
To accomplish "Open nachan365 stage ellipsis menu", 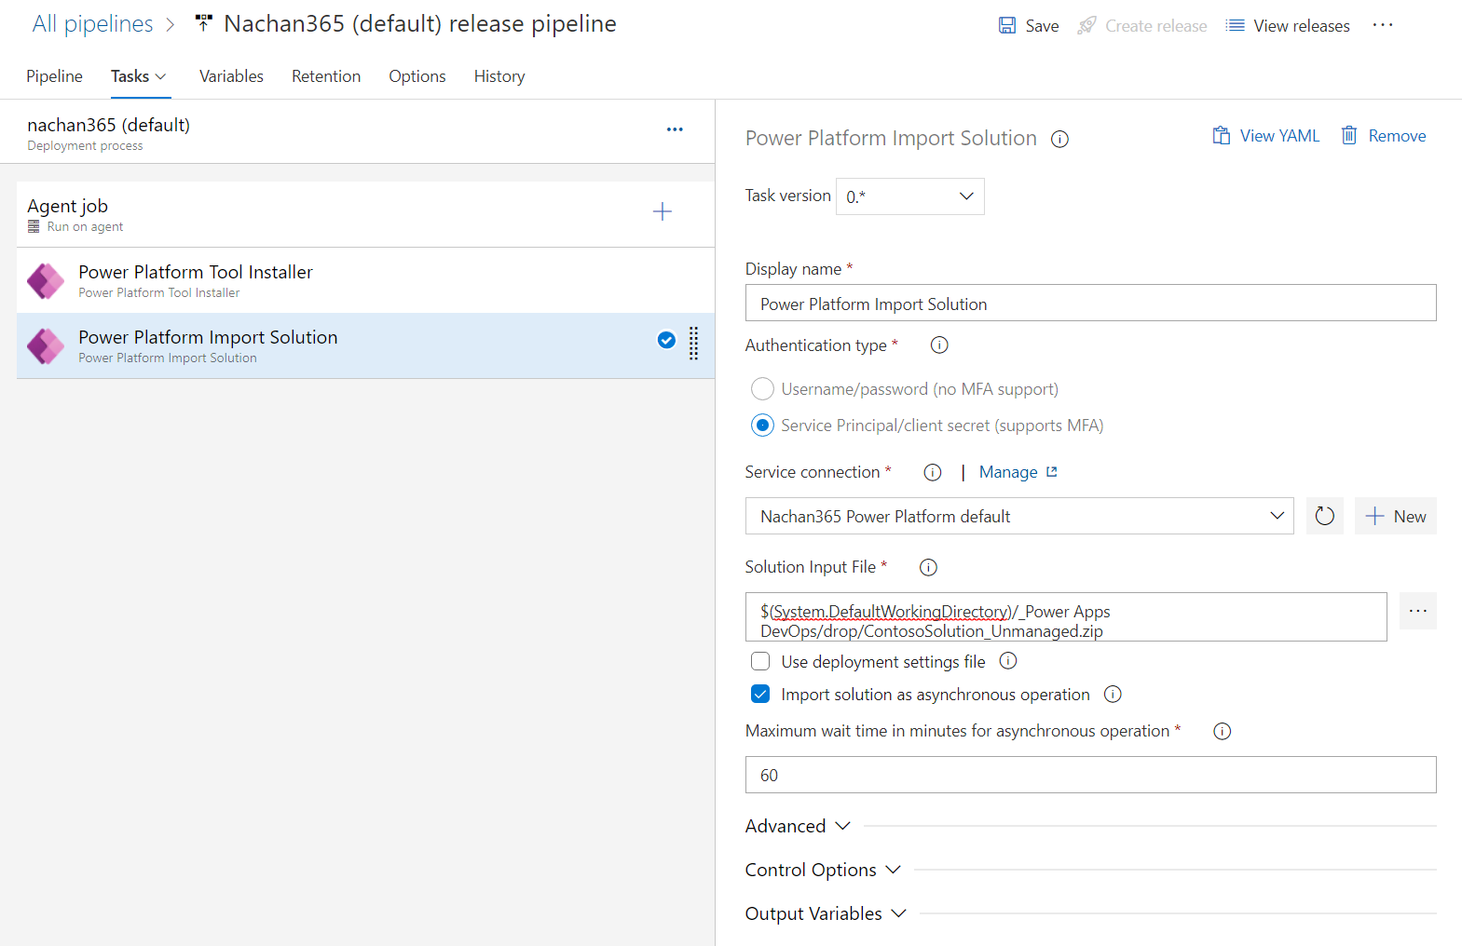I will point(675,129).
